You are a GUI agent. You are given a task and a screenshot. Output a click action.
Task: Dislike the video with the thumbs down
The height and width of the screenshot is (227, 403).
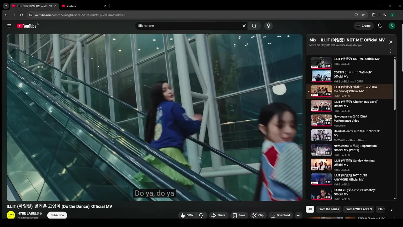(x=201, y=215)
